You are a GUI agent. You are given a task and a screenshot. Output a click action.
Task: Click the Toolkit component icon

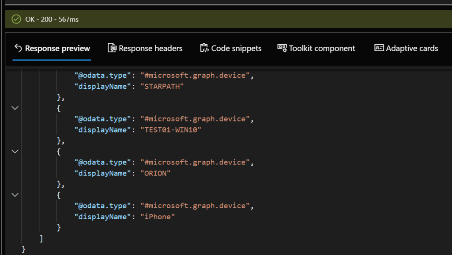pos(282,48)
